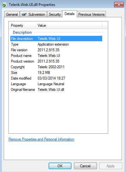The image size is (126, 172).
Task: Click the Property column header
Action: 22,25
